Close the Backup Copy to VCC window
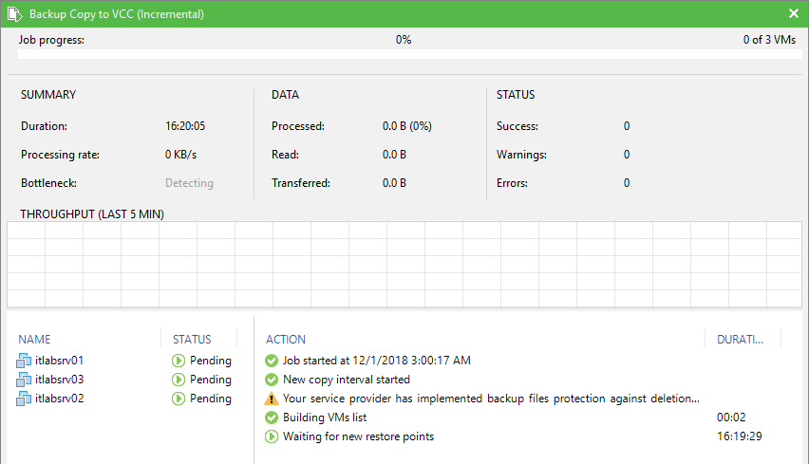Image resolution: width=809 pixels, height=464 pixels. coord(794,13)
